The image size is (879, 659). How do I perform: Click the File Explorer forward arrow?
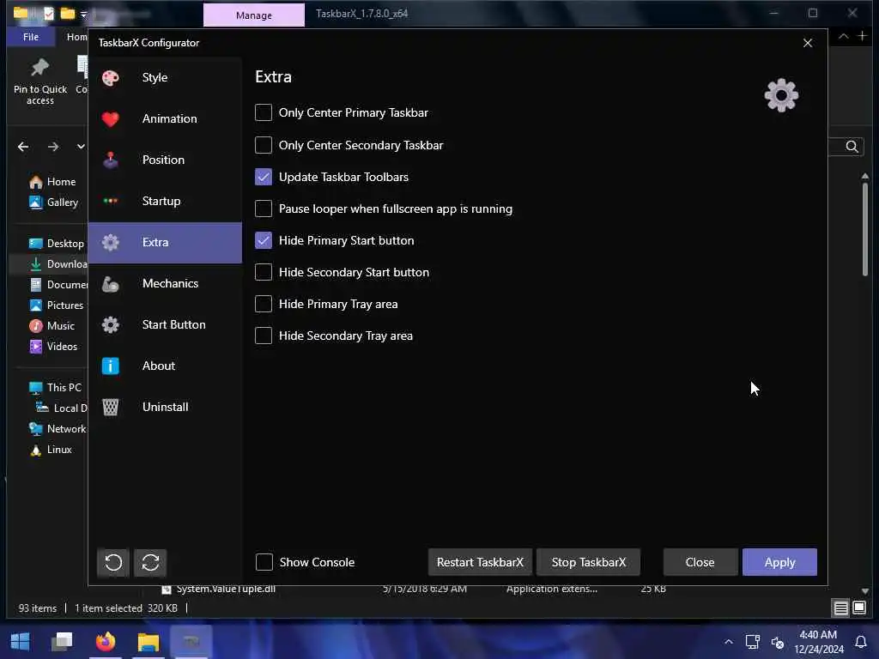(53, 147)
